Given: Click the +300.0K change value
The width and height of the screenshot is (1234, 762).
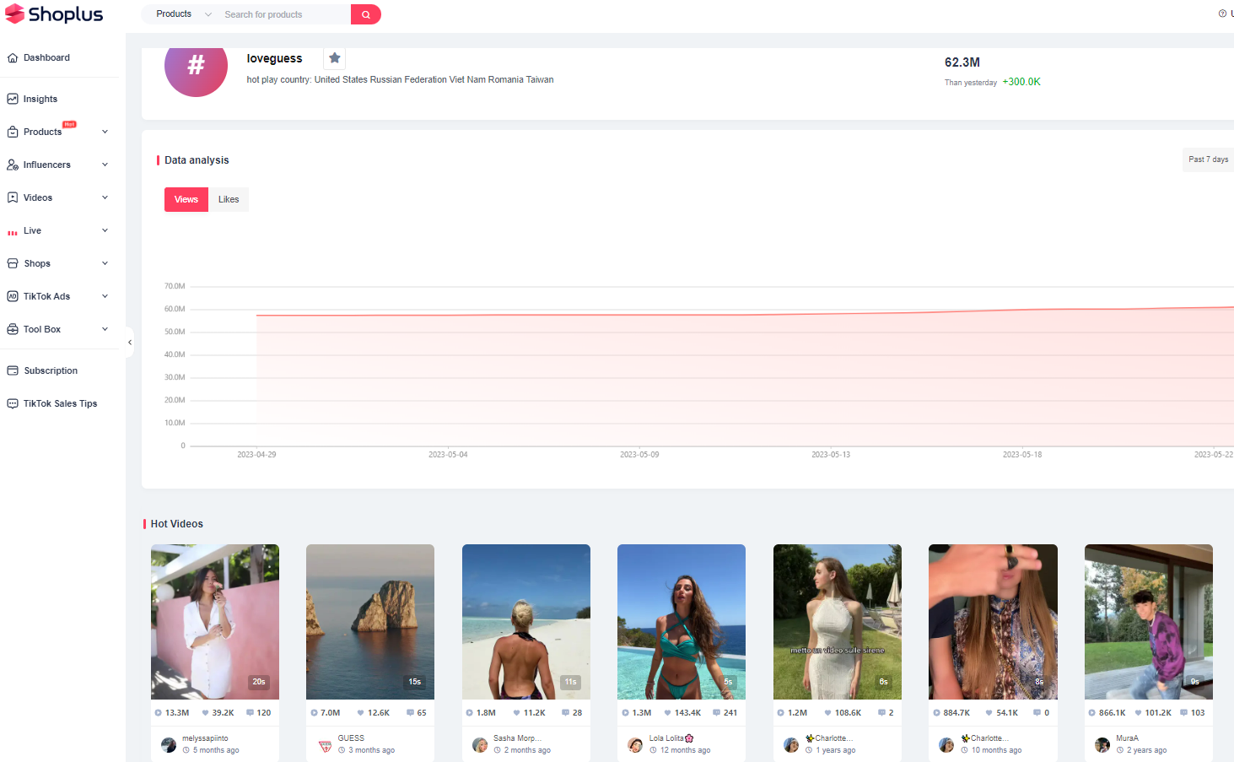Looking at the screenshot, I should pos(1021,82).
